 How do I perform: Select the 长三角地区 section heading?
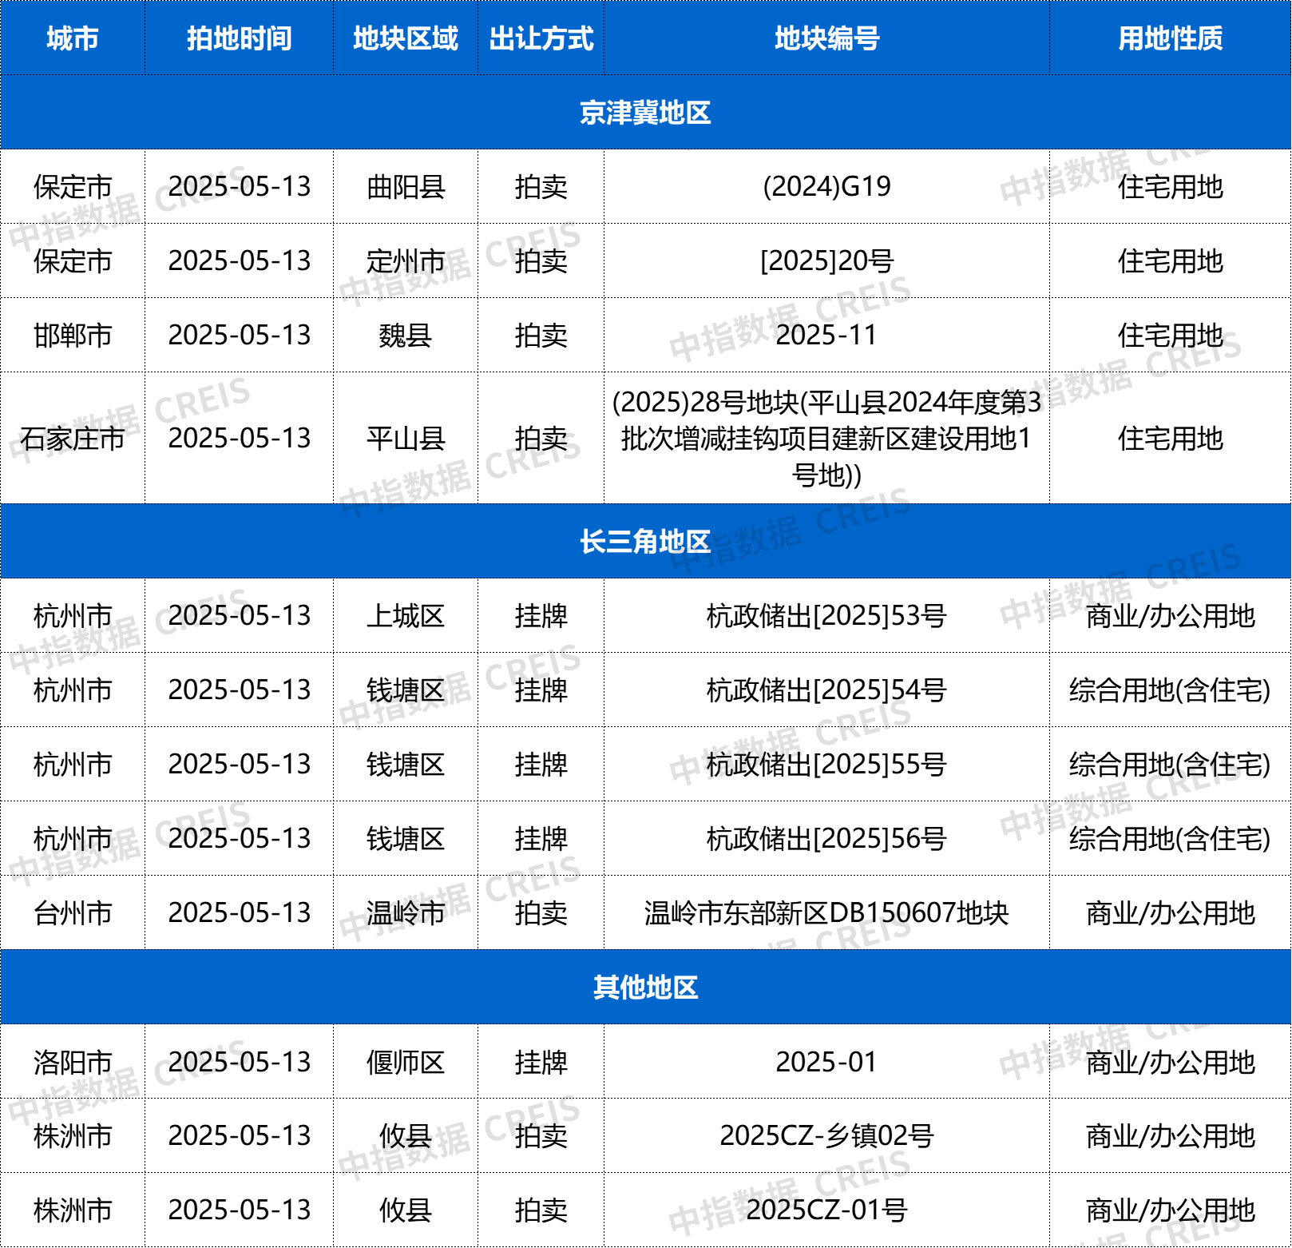tap(645, 542)
